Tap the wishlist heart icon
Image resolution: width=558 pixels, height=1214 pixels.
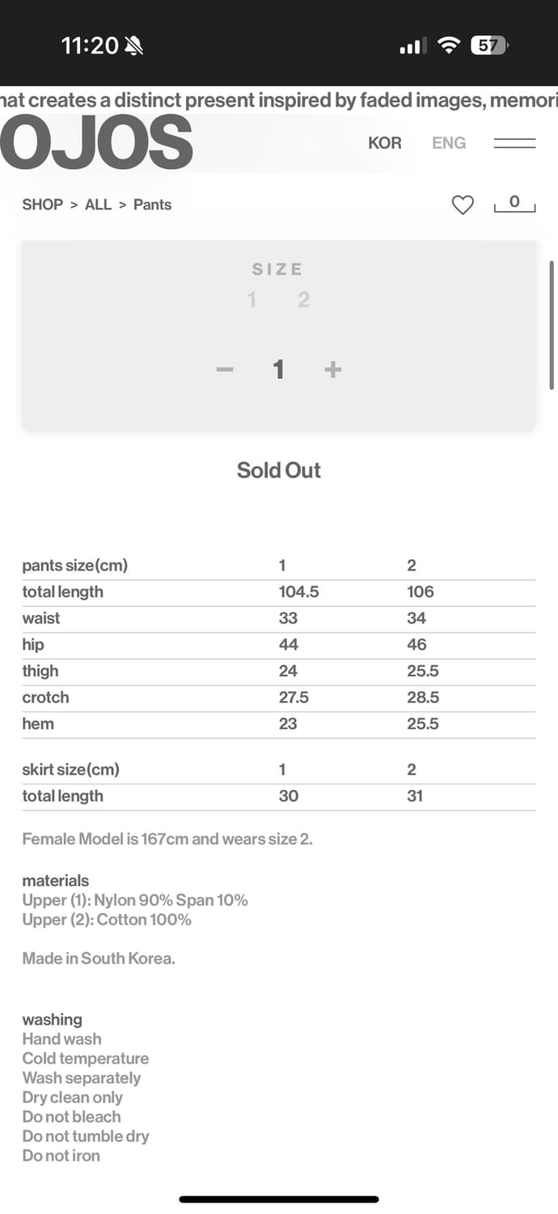pyautogui.click(x=463, y=206)
